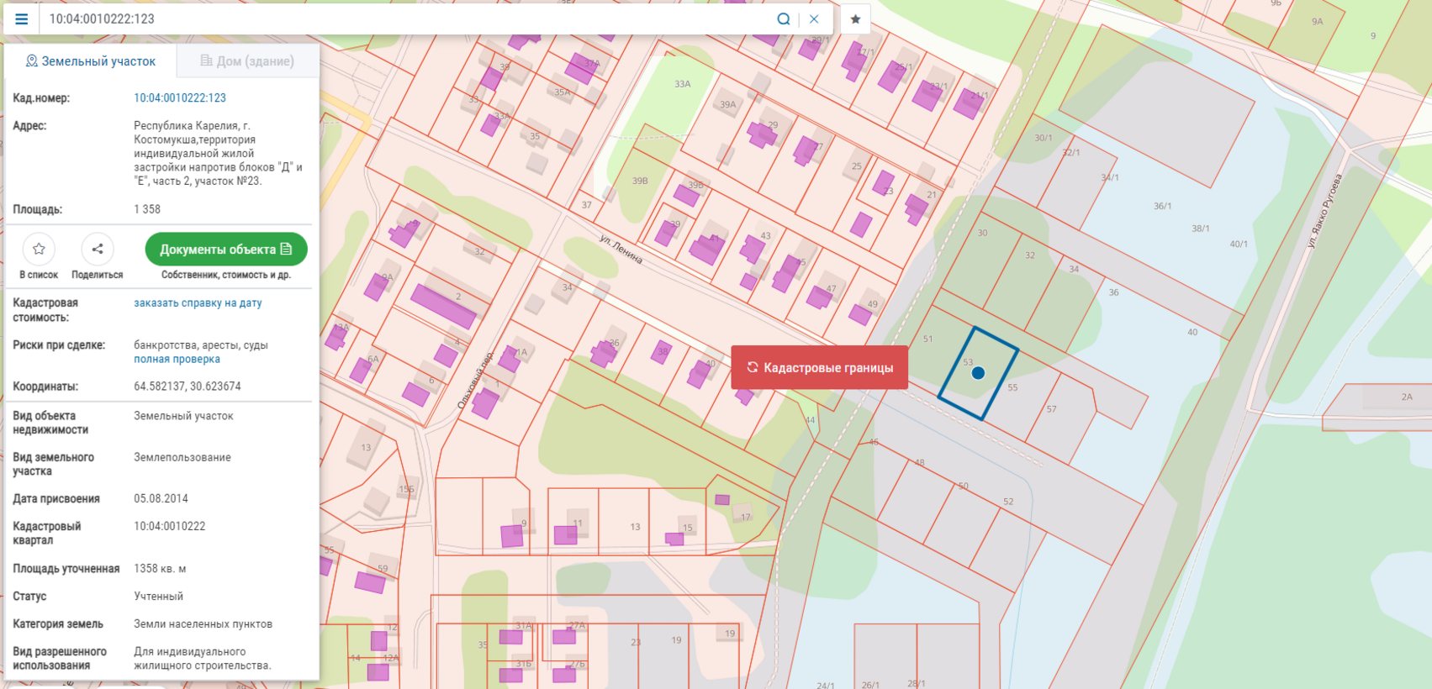
Task: Click заказать справку на дату link
Action: click(x=198, y=303)
